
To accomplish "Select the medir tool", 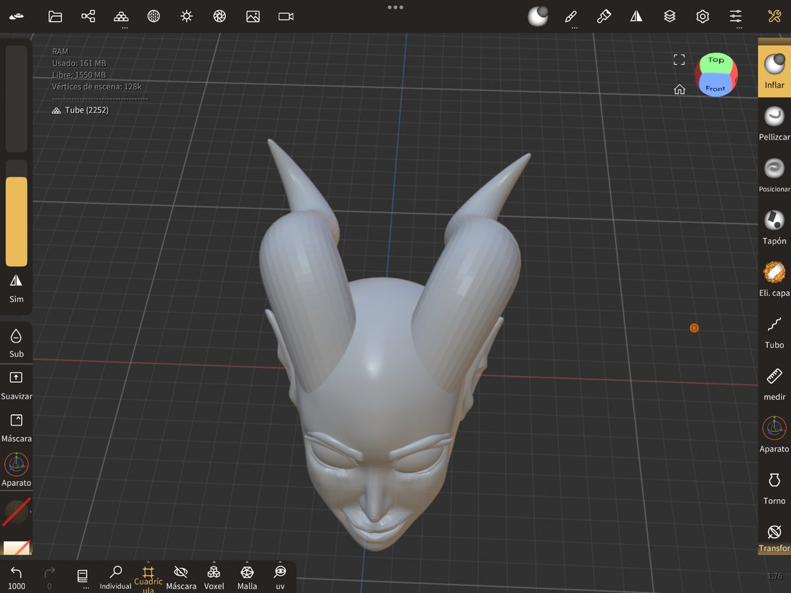I will click(x=775, y=383).
